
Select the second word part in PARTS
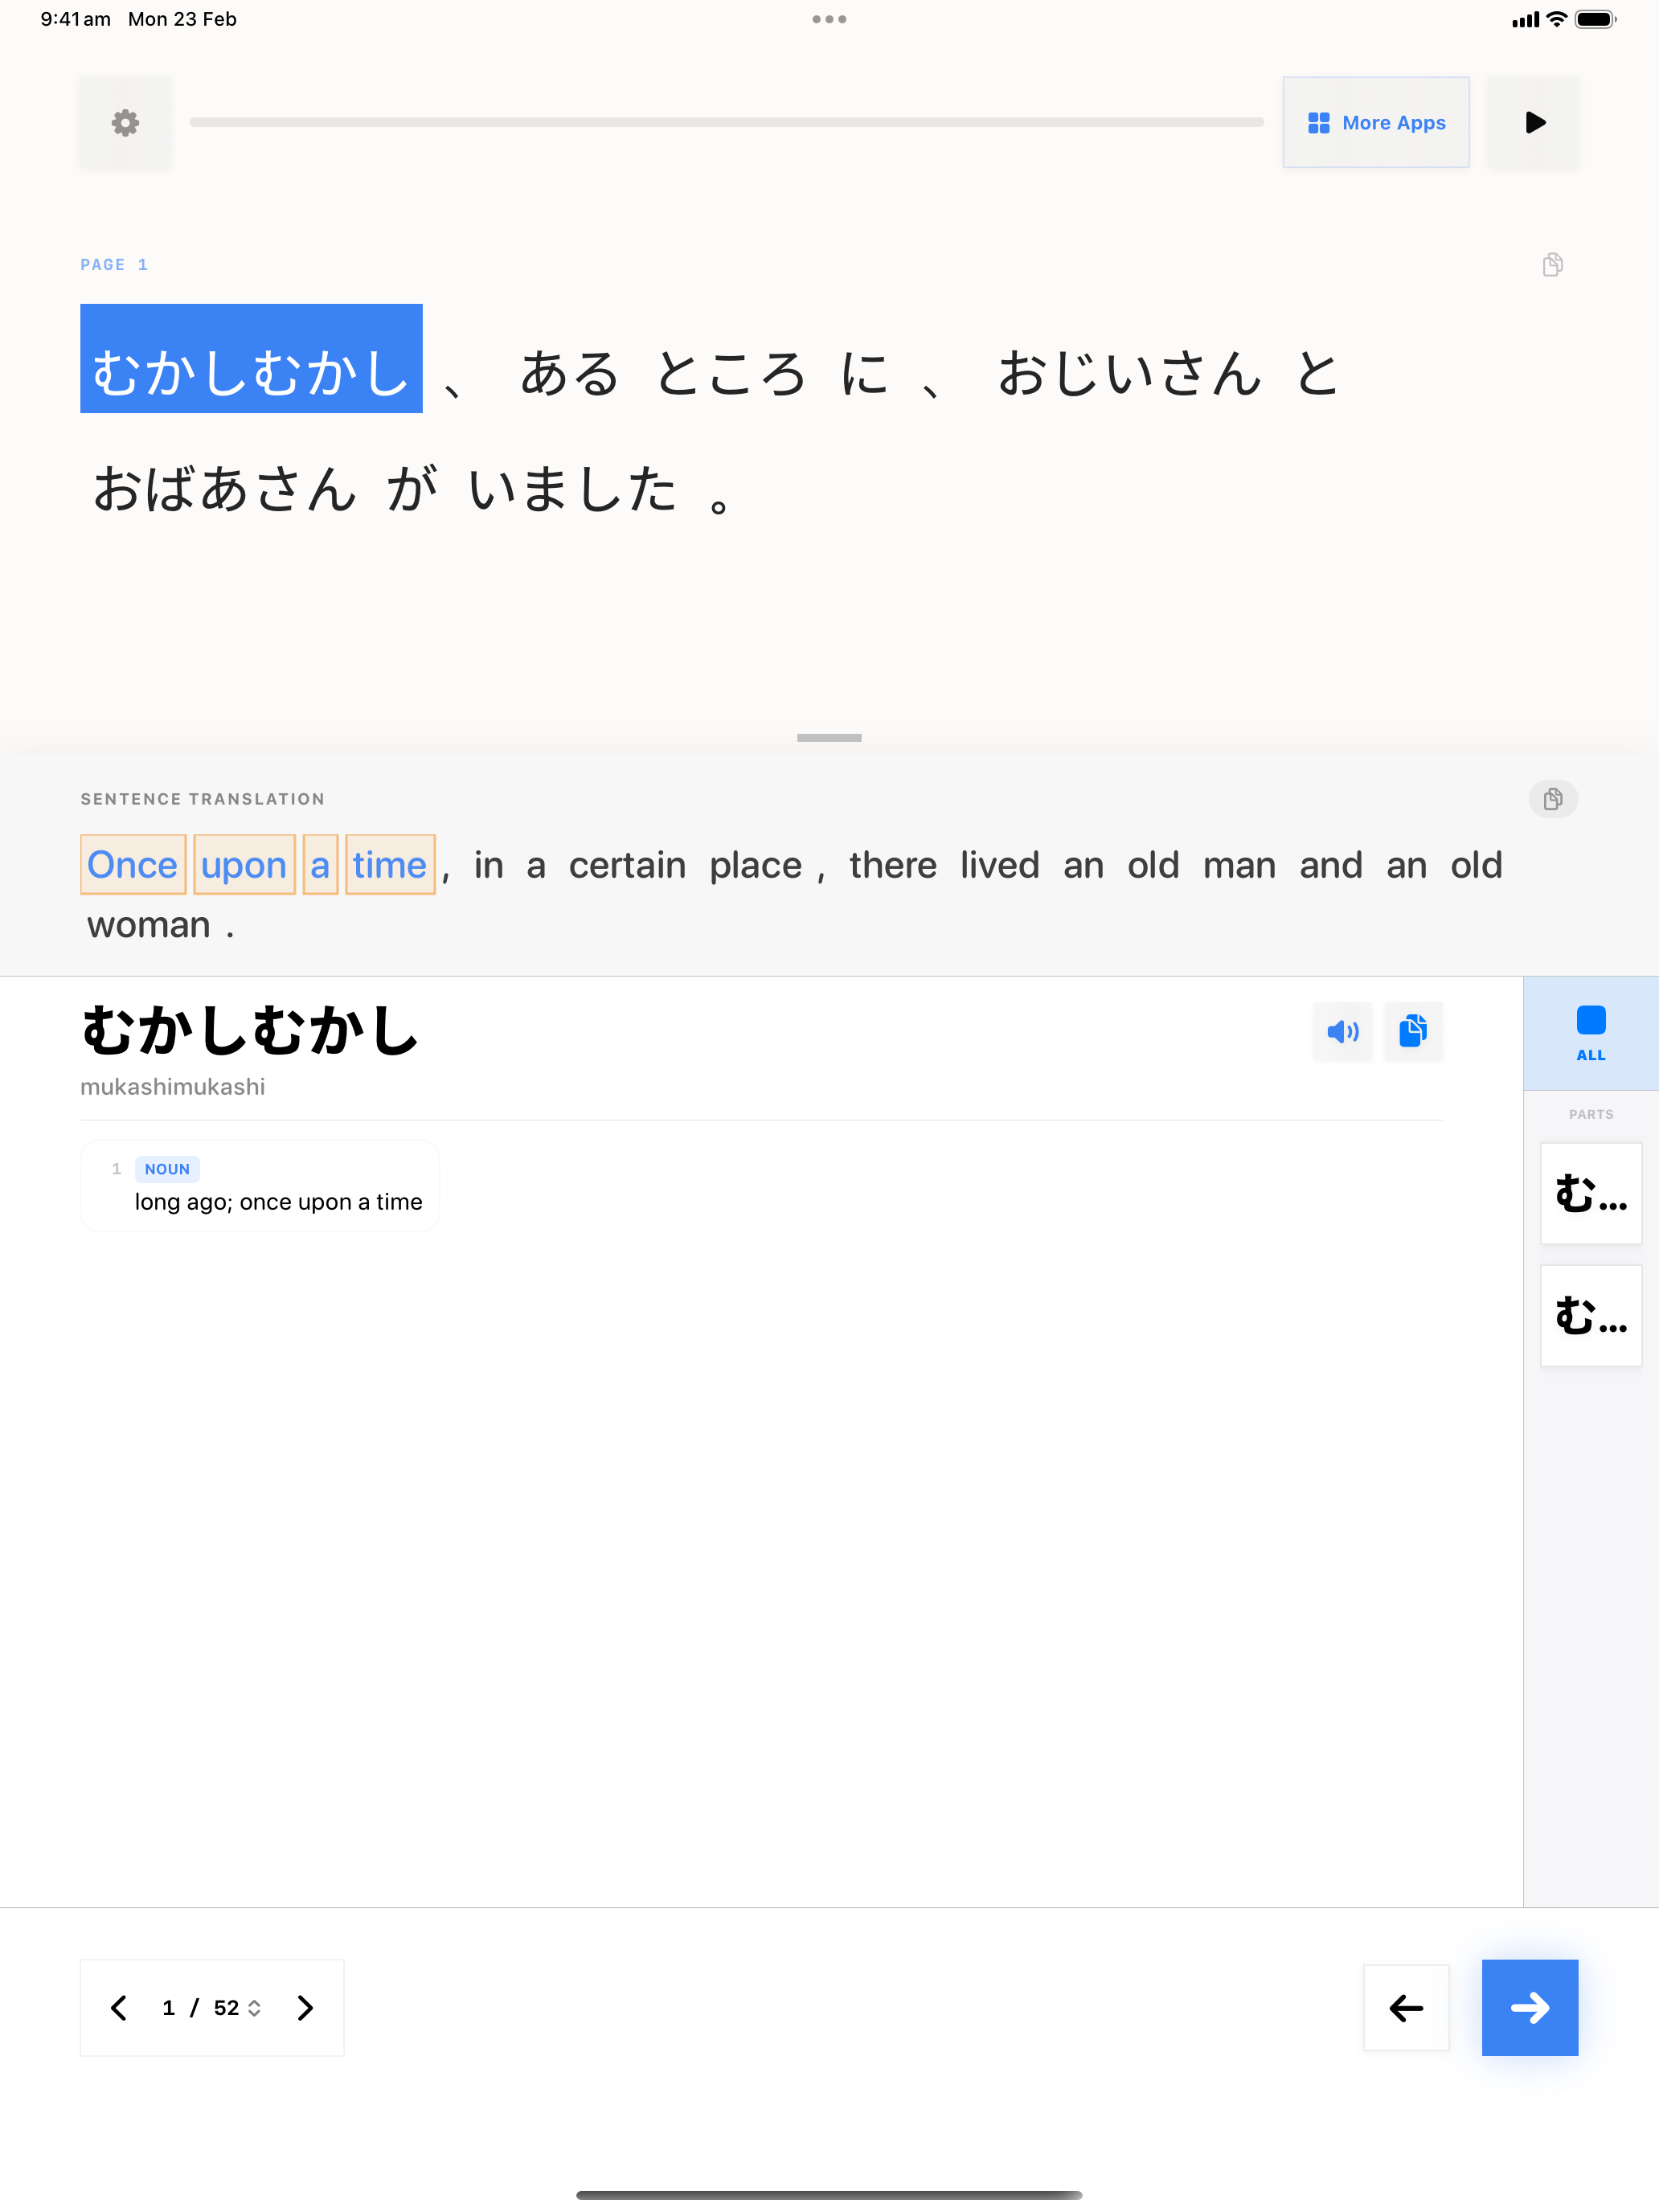pyautogui.click(x=1590, y=1315)
